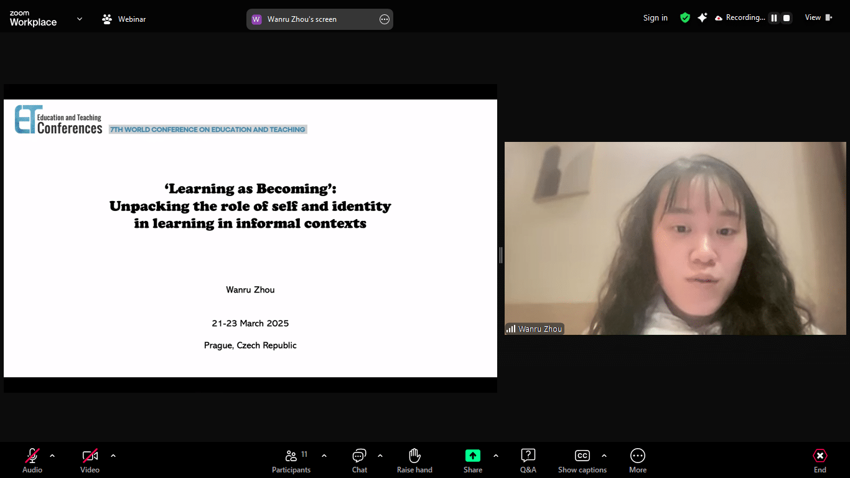Viewport: 850px width, 478px height.
Task: Click the green encryption shield icon
Action: point(685,18)
